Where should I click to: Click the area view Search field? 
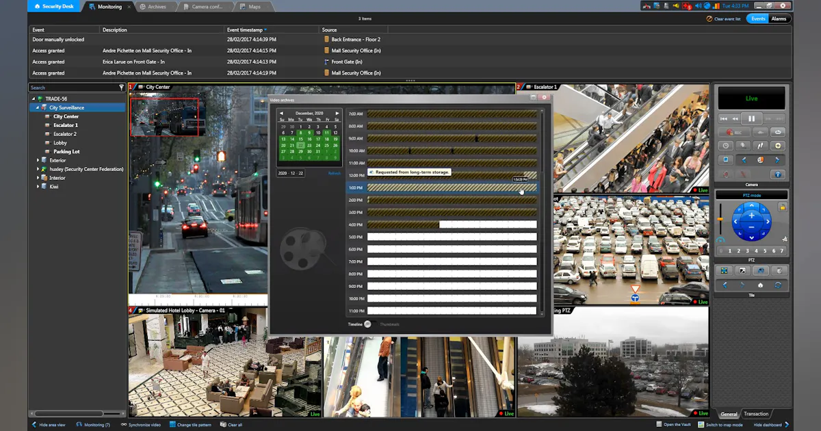click(x=73, y=88)
